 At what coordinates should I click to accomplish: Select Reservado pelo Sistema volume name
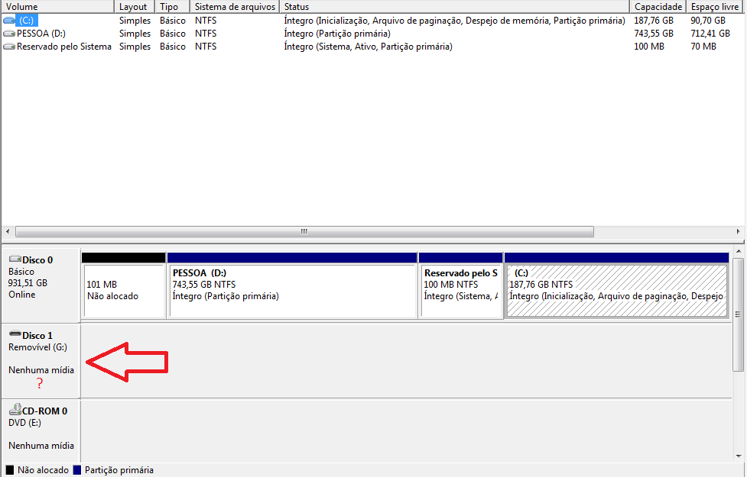[63, 47]
